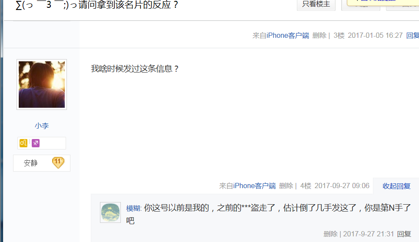
Task: Click the level 11 heart badge
Action: [x=58, y=162]
